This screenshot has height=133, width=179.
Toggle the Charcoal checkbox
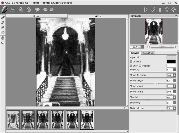point(131,62)
